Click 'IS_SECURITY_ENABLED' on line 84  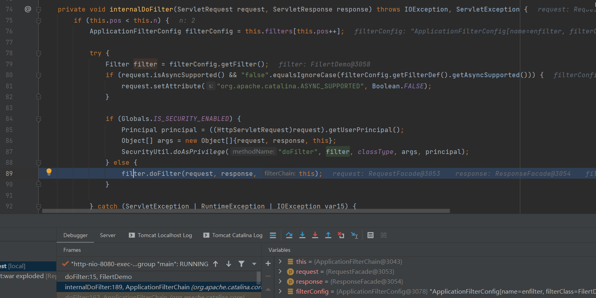coord(191,119)
